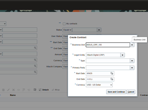148x110 pixels.
Task: Open the Primary Party dropdown list
Action: [132, 68]
